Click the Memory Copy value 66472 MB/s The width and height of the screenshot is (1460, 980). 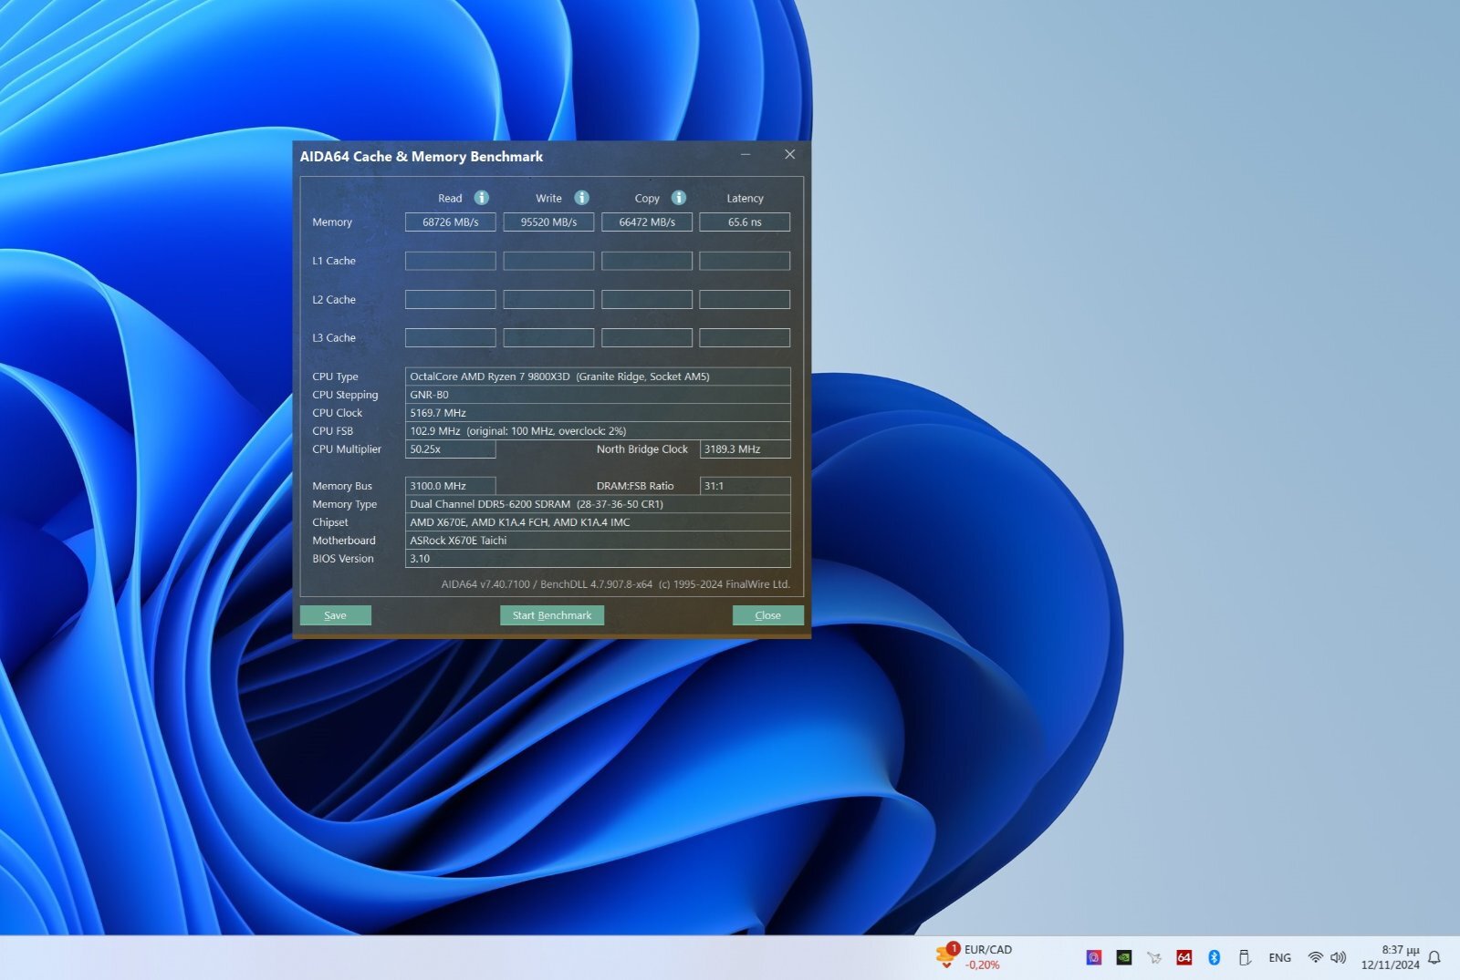tap(647, 222)
